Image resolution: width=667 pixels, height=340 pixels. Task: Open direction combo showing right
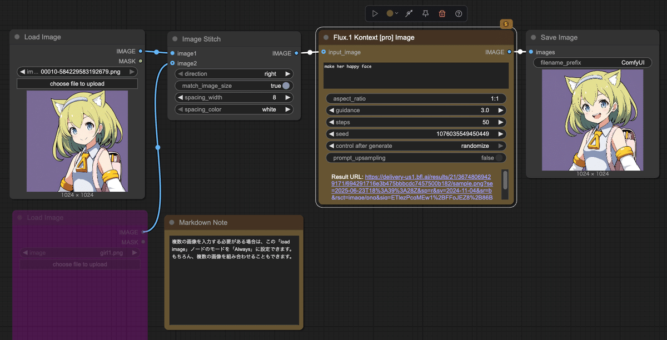point(234,74)
